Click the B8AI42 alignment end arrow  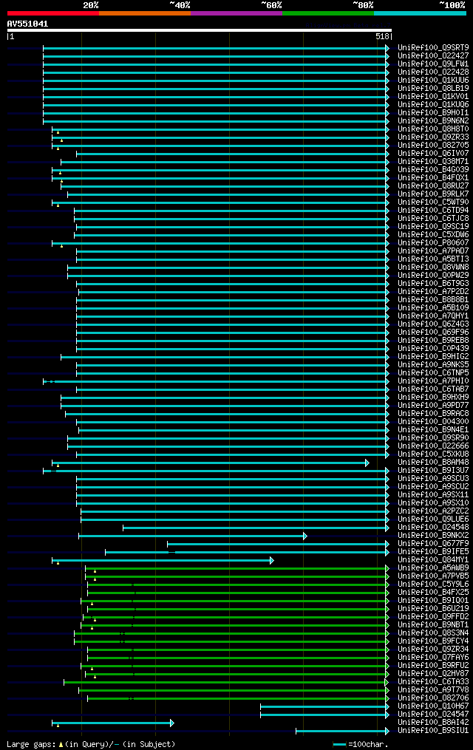click(x=172, y=723)
